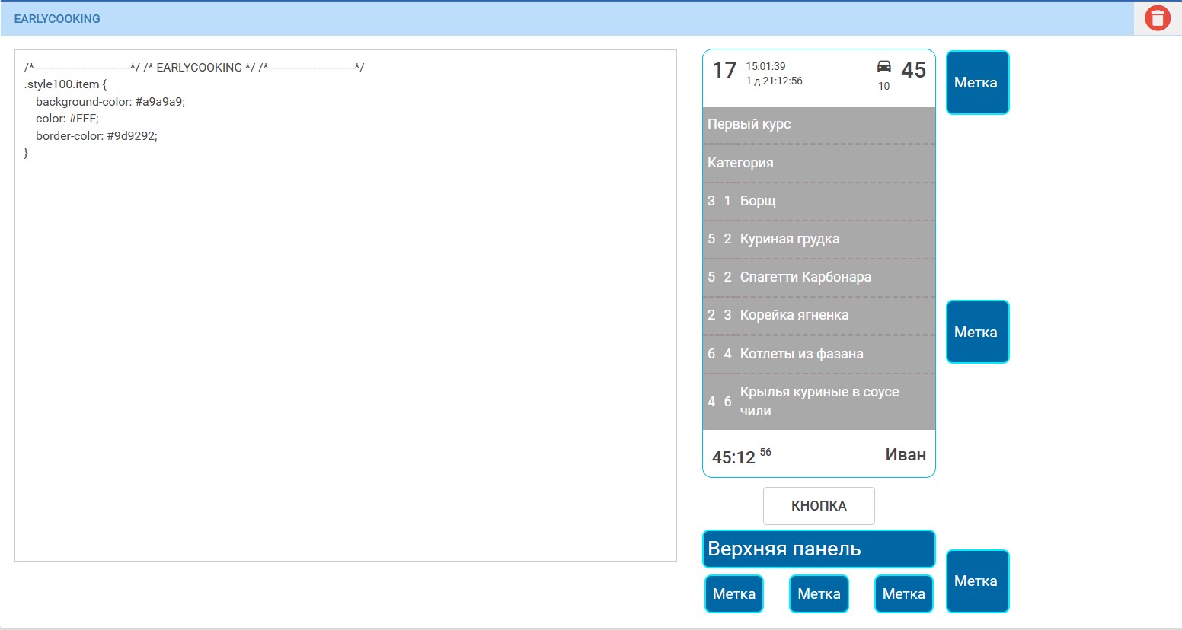This screenshot has height=630, width=1182.
Task: Select the Верхняя панель bar
Action: (818, 549)
